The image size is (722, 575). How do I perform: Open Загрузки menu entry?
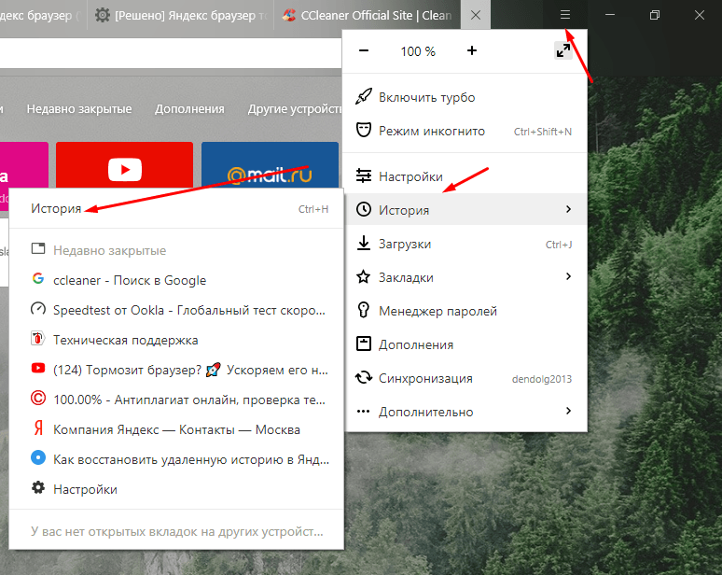pos(465,244)
